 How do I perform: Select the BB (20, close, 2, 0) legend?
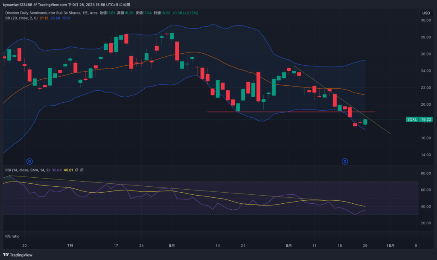(x=21, y=18)
